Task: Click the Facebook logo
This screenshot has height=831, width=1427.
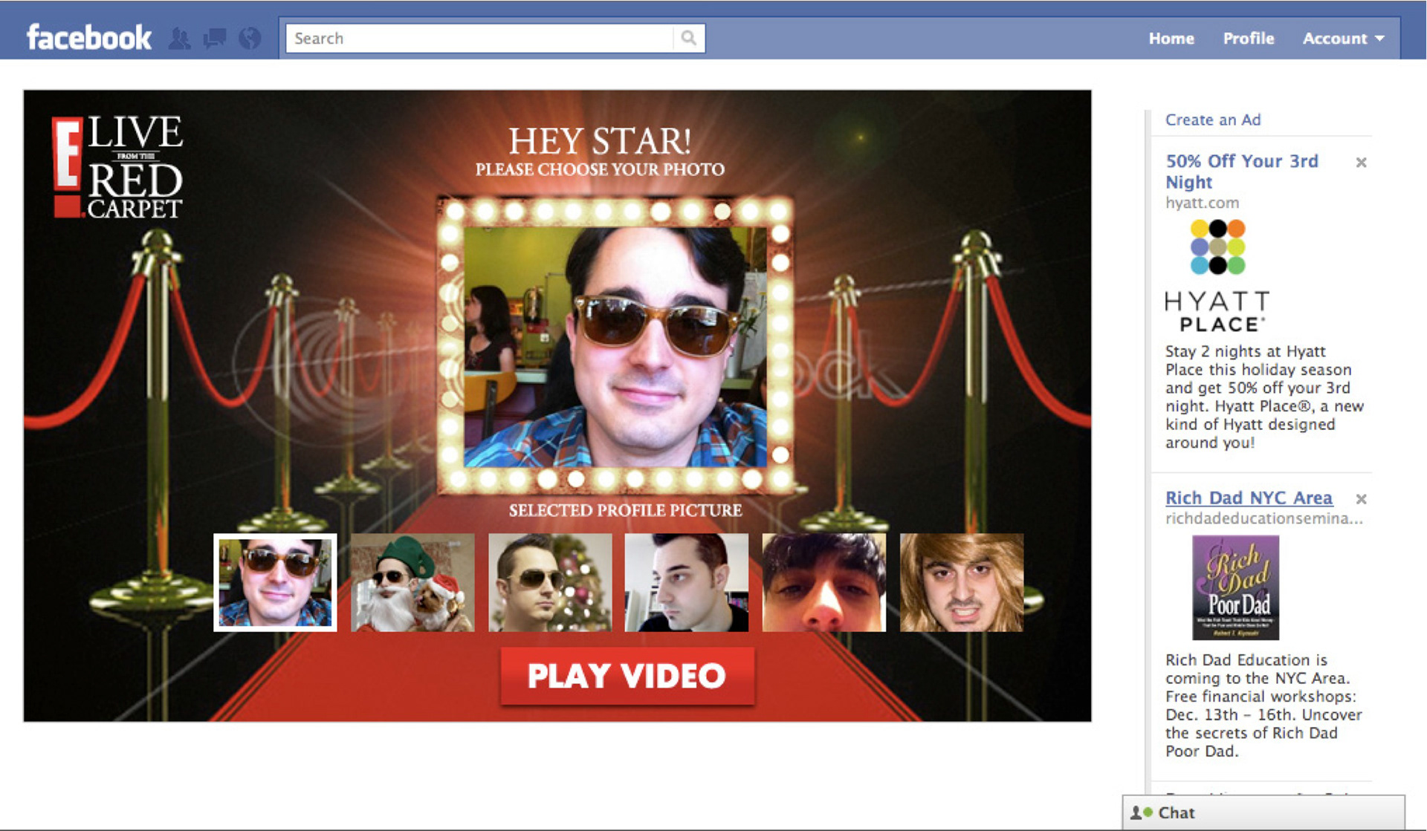Action: click(x=88, y=37)
